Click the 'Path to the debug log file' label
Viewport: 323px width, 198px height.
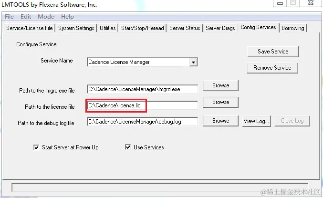click(46, 123)
